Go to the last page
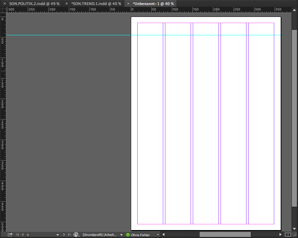The image size is (298, 238). (x=69, y=235)
